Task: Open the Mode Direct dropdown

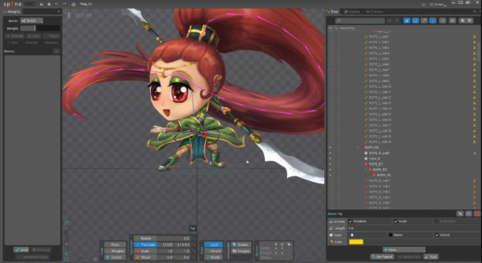Action: pyautogui.click(x=32, y=21)
